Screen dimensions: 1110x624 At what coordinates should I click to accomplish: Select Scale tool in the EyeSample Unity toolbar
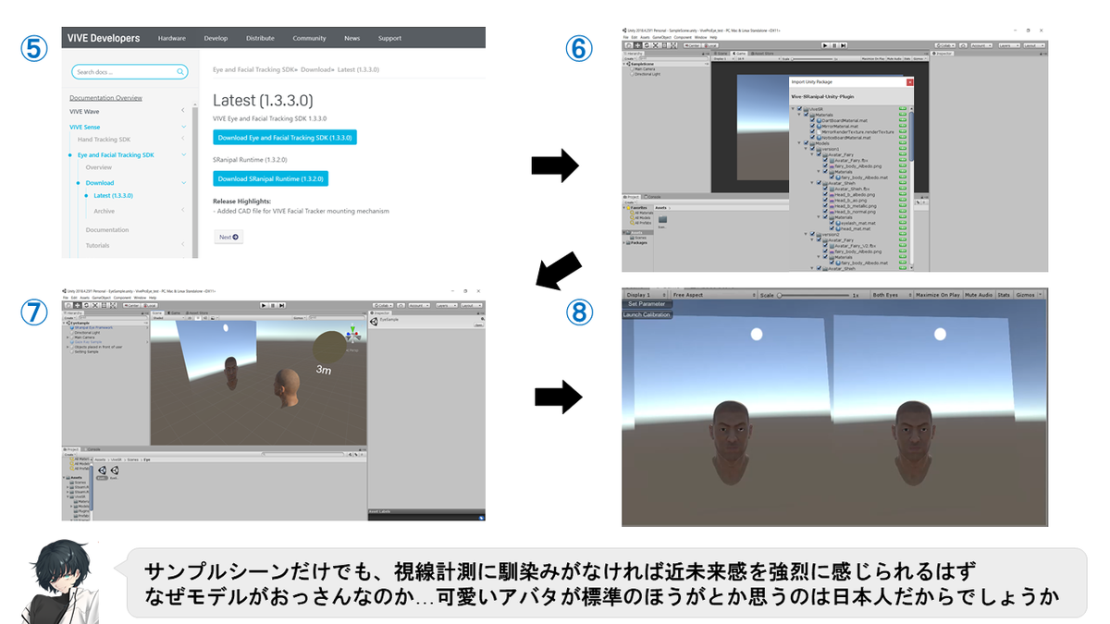click(x=95, y=305)
